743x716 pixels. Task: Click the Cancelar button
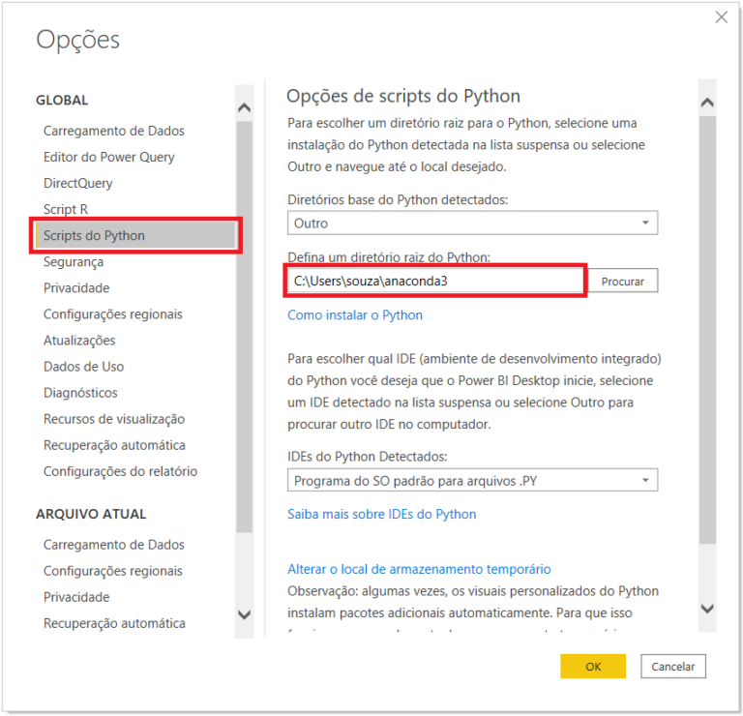click(x=673, y=667)
